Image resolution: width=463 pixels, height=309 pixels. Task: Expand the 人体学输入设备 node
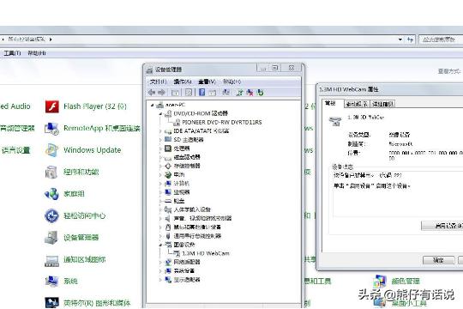point(160,209)
